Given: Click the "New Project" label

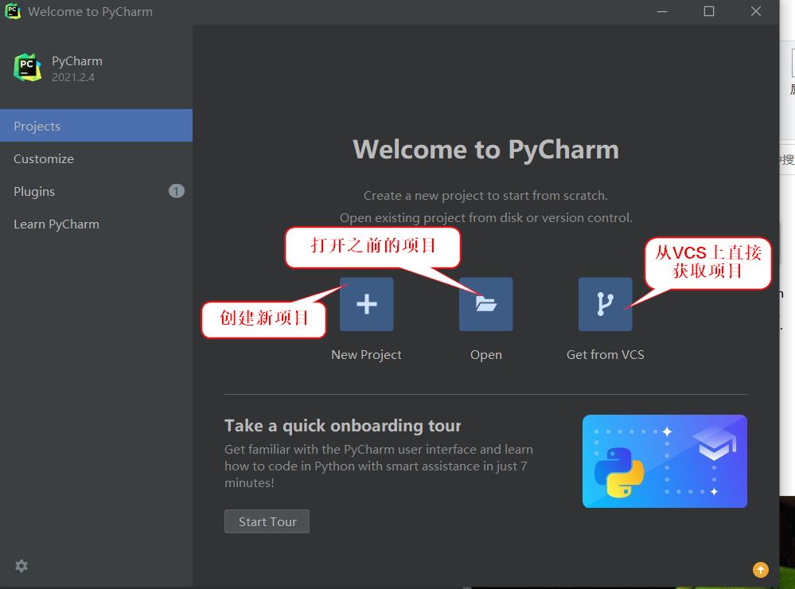Looking at the screenshot, I should (x=366, y=355).
